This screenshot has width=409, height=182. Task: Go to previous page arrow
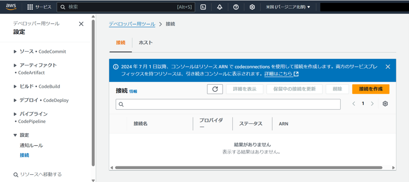(354, 104)
